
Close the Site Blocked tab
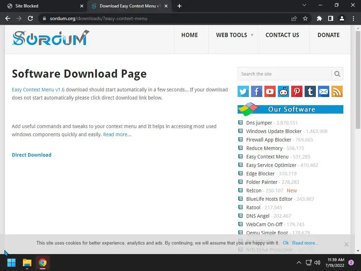pyautogui.click(x=82, y=6)
